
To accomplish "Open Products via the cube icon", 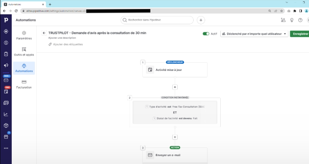I will 6,125.
